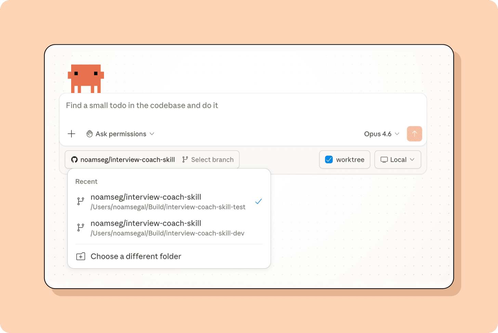
Task: Open the Local environment dropdown
Action: 397,160
